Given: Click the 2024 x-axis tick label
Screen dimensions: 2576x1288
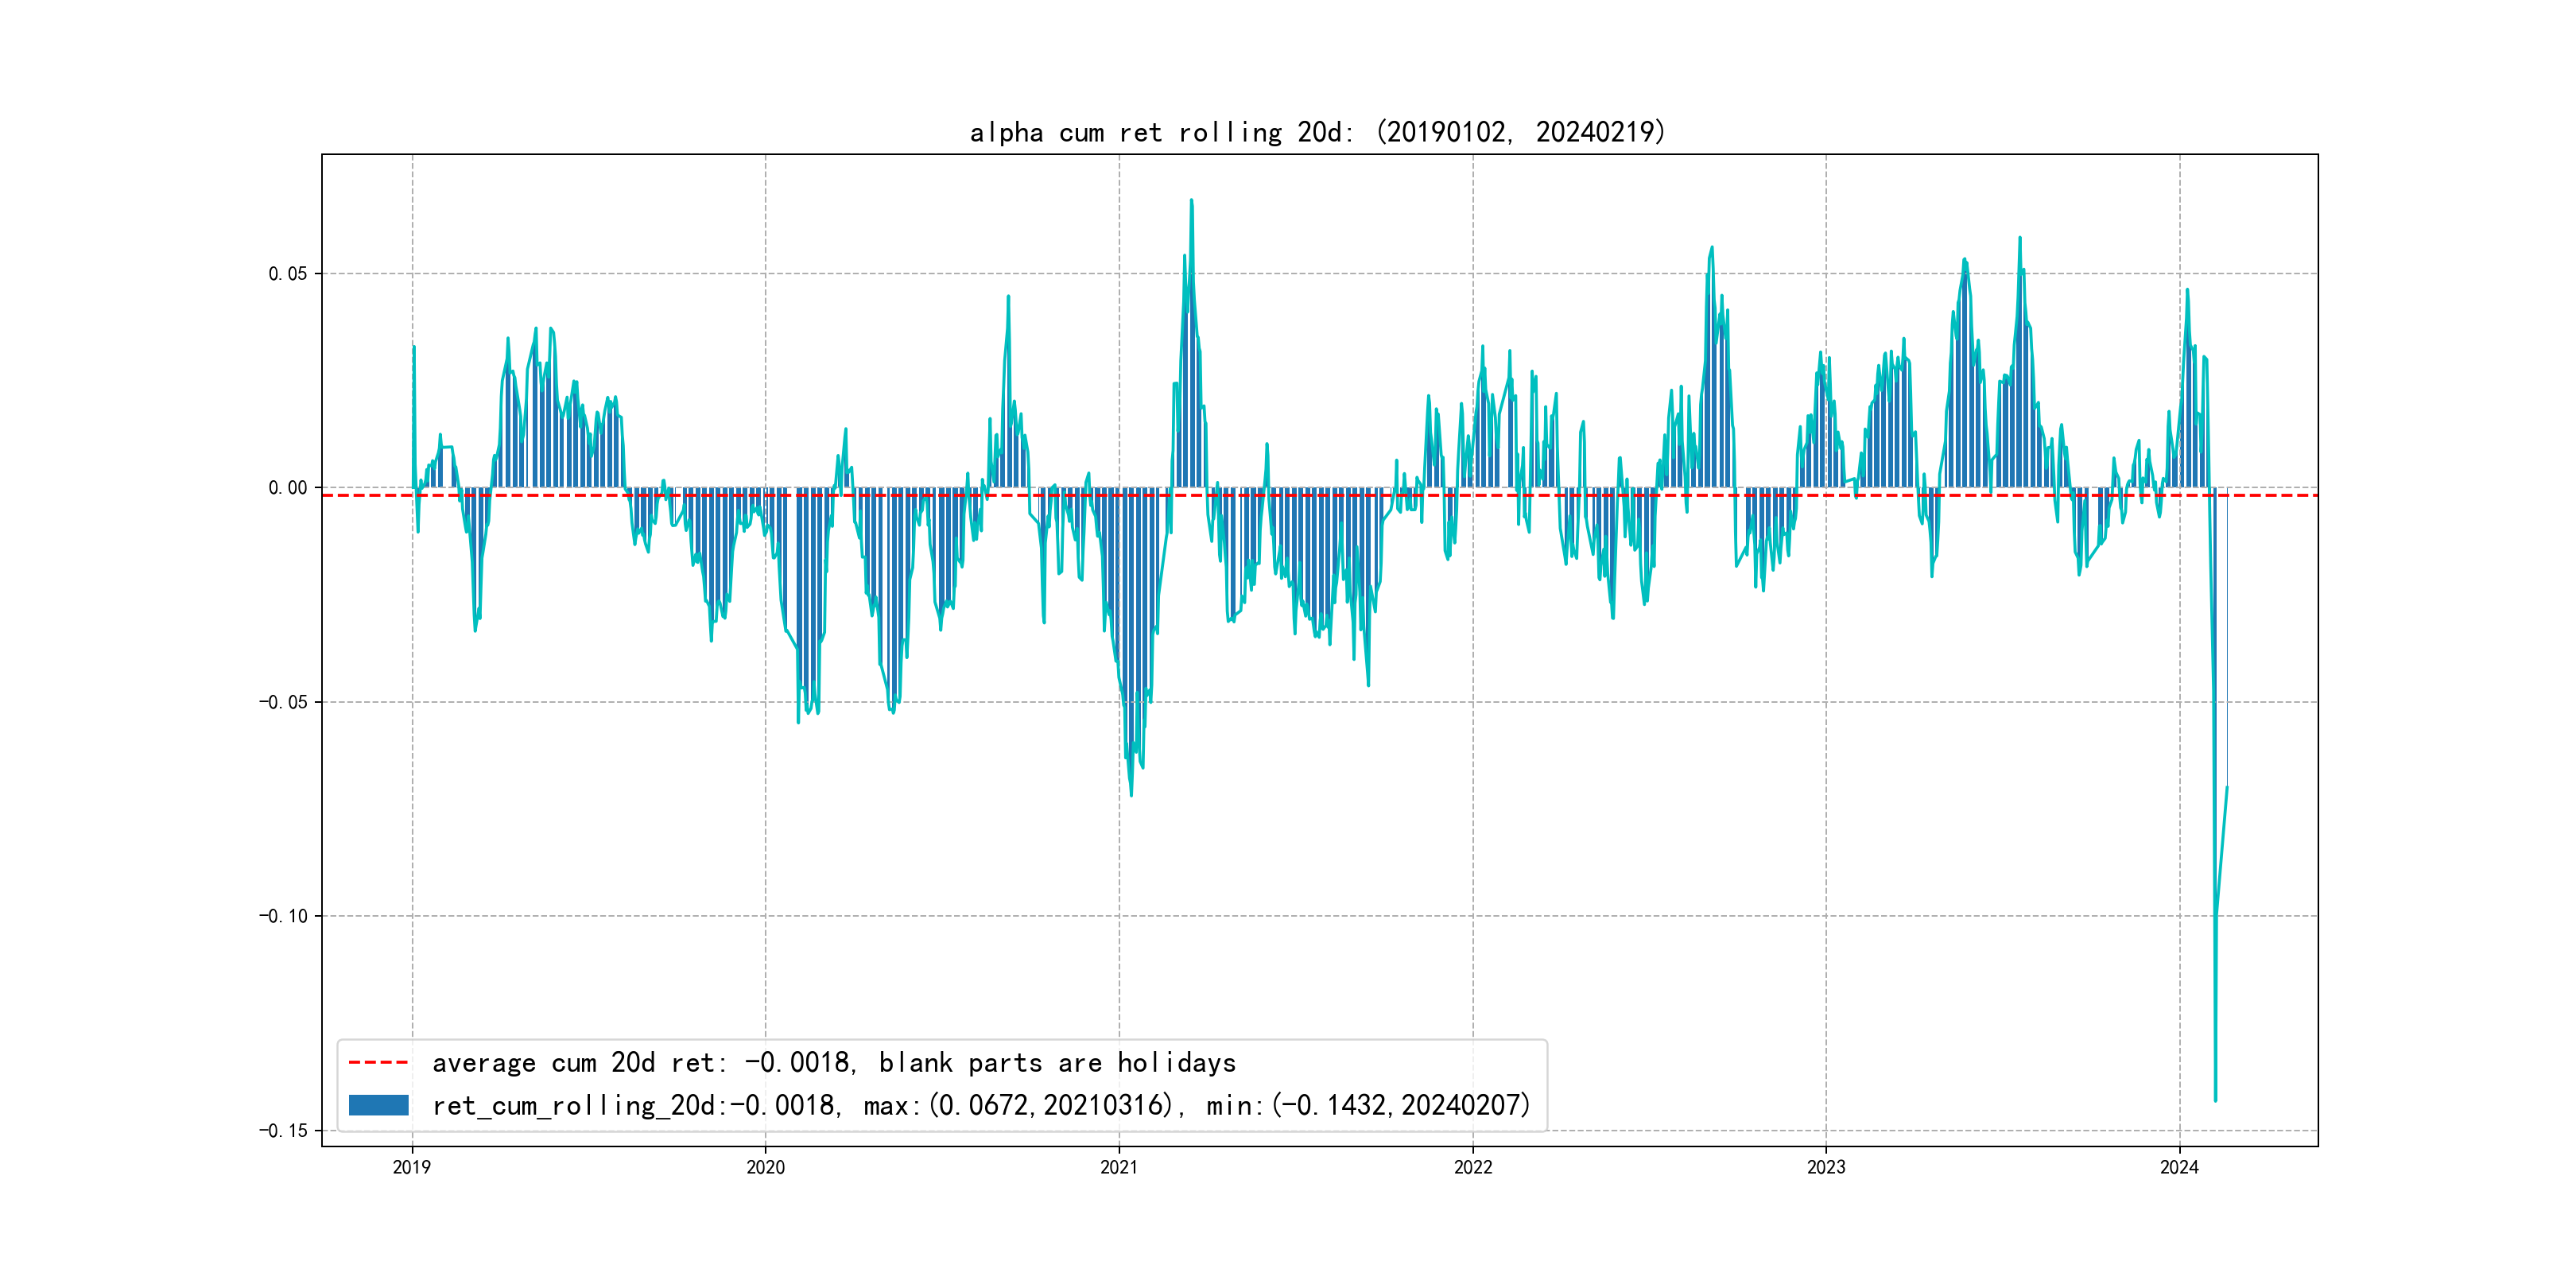Looking at the screenshot, I should click(2179, 1167).
